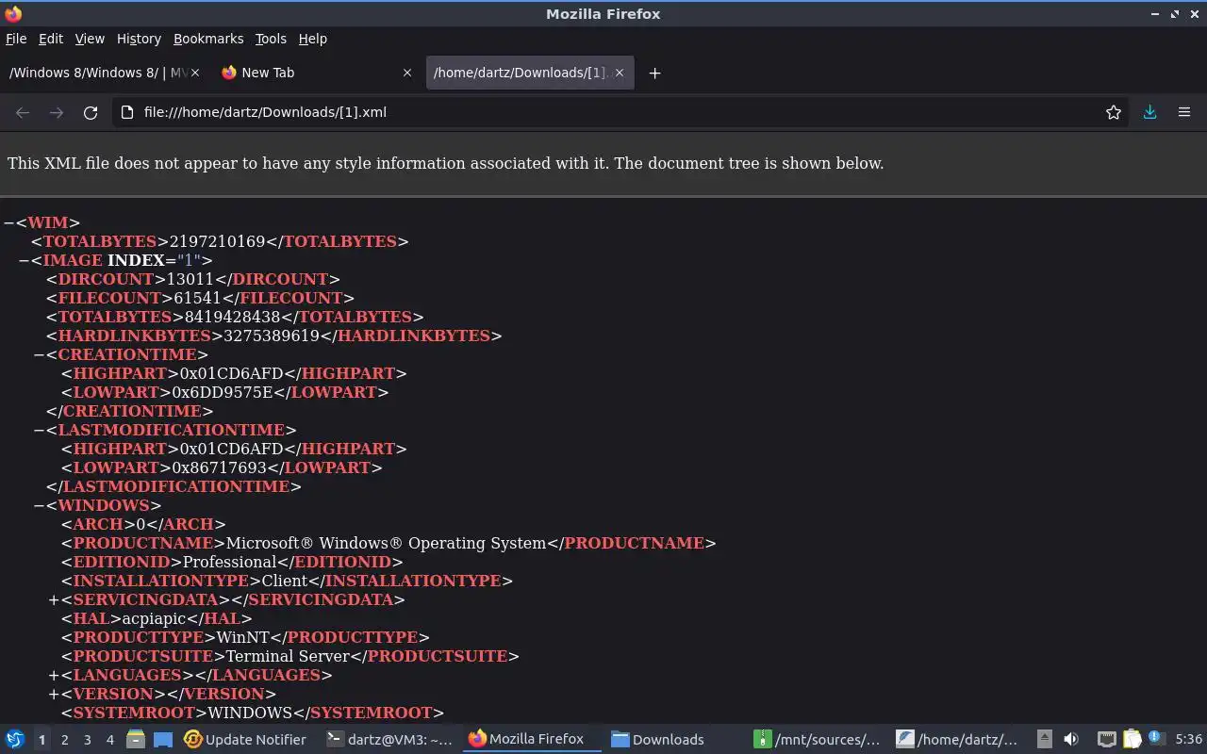The height and width of the screenshot is (754, 1207).
Task: Click the PRODUCTTYPE value WinNT
Action: [x=244, y=637]
